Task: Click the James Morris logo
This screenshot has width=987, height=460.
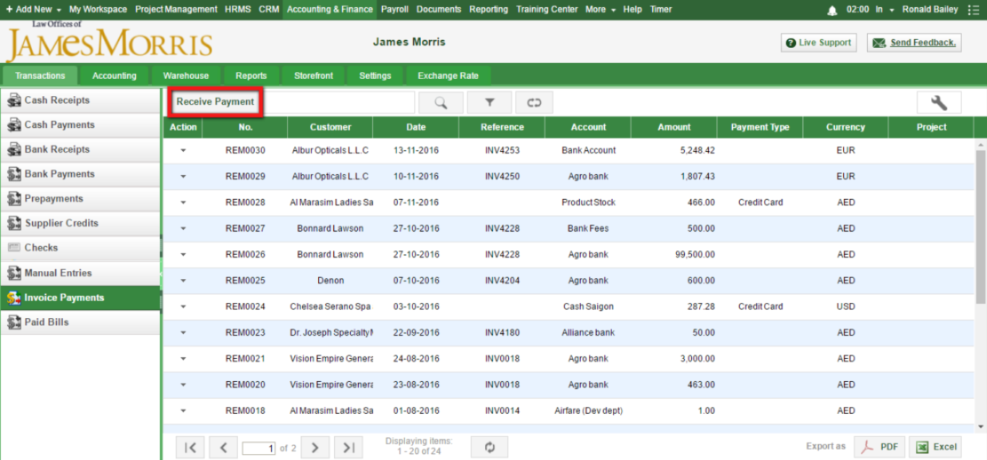Action: tap(110, 42)
